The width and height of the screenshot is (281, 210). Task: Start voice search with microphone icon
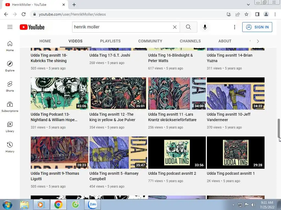tap(205, 27)
